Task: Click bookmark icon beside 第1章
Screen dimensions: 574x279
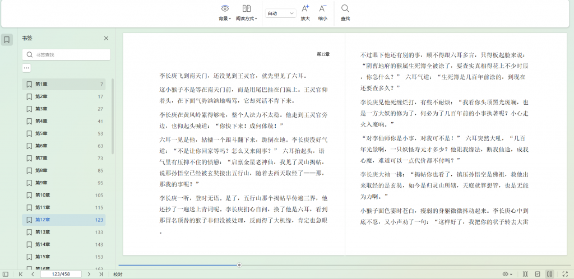Action: [29, 84]
